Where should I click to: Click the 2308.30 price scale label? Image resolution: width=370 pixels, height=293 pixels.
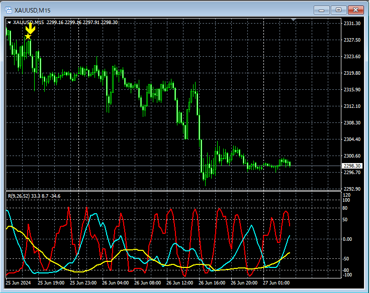pos(352,123)
